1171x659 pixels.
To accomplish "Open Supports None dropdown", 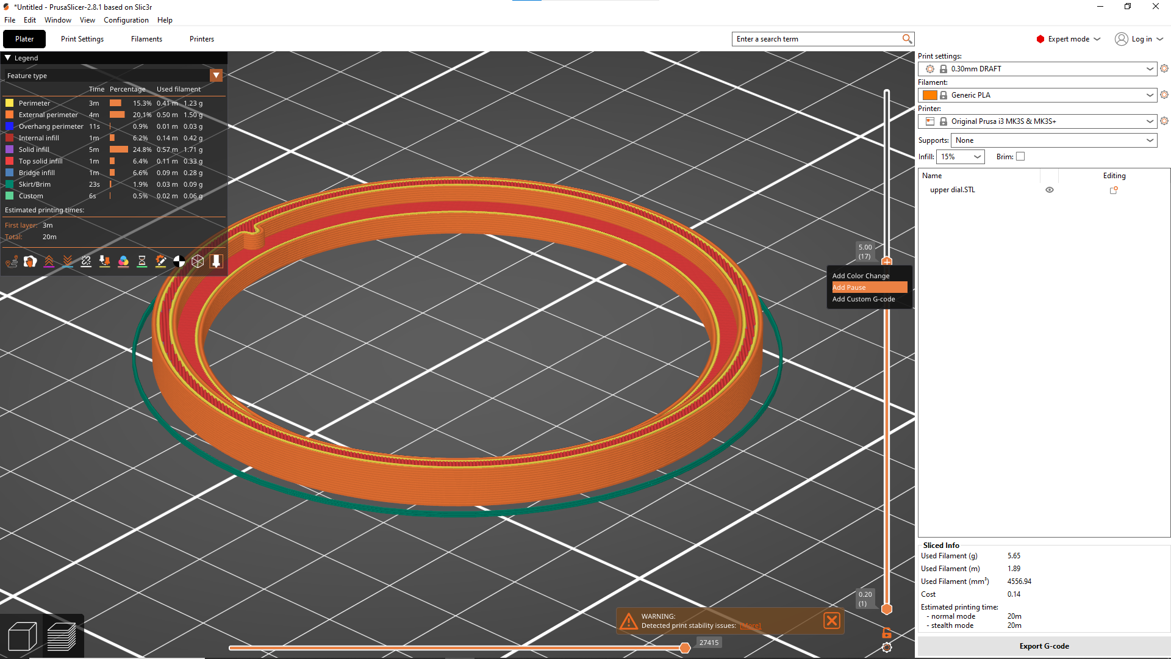I will tap(1054, 140).
